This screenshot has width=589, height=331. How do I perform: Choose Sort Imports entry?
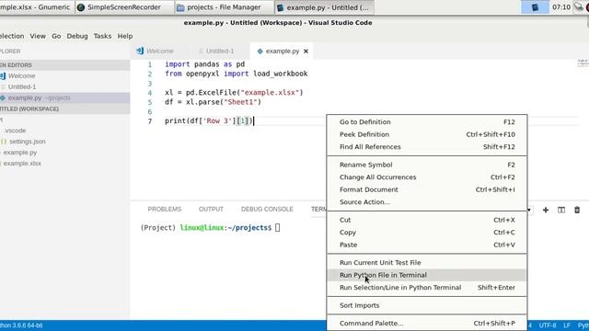coord(427,305)
